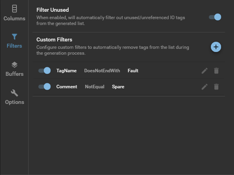234x175 pixels.
Task: Turn off the Comment filter switch
Action: click(44, 87)
